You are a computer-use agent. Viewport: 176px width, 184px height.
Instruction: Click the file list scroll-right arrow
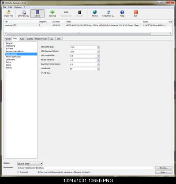(171, 33)
